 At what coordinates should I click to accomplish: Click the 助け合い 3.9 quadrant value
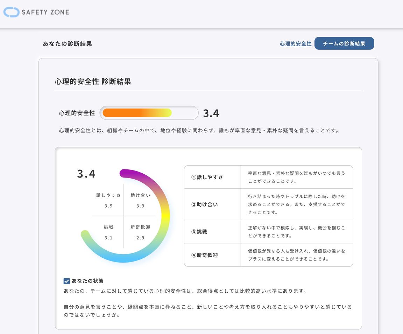pos(140,206)
